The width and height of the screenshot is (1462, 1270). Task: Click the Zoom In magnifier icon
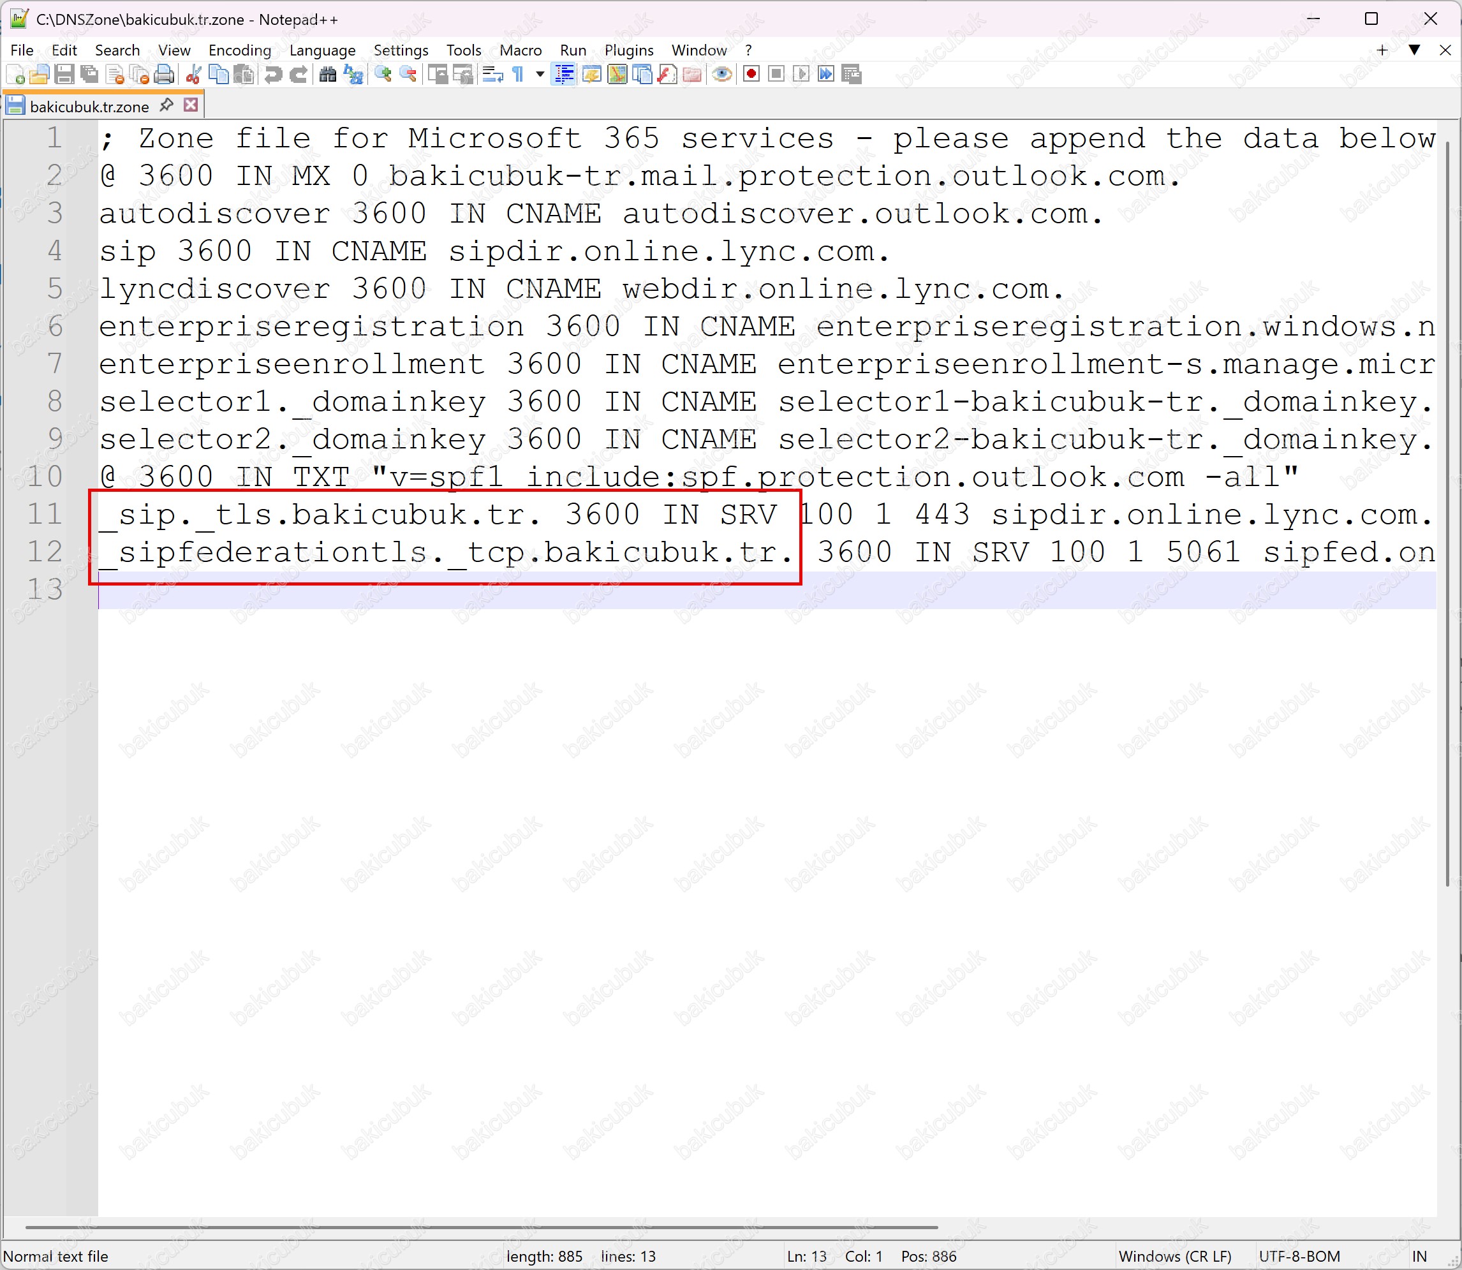click(x=383, y=75)
